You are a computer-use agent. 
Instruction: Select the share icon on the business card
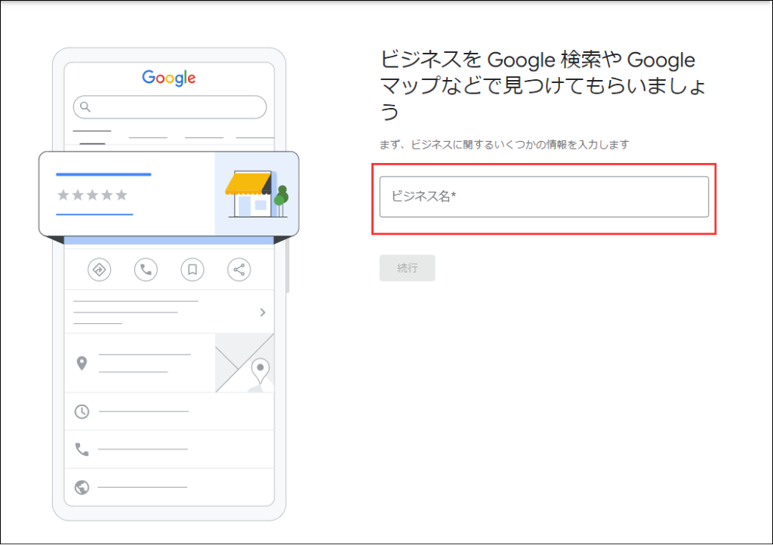click(239, 269)
